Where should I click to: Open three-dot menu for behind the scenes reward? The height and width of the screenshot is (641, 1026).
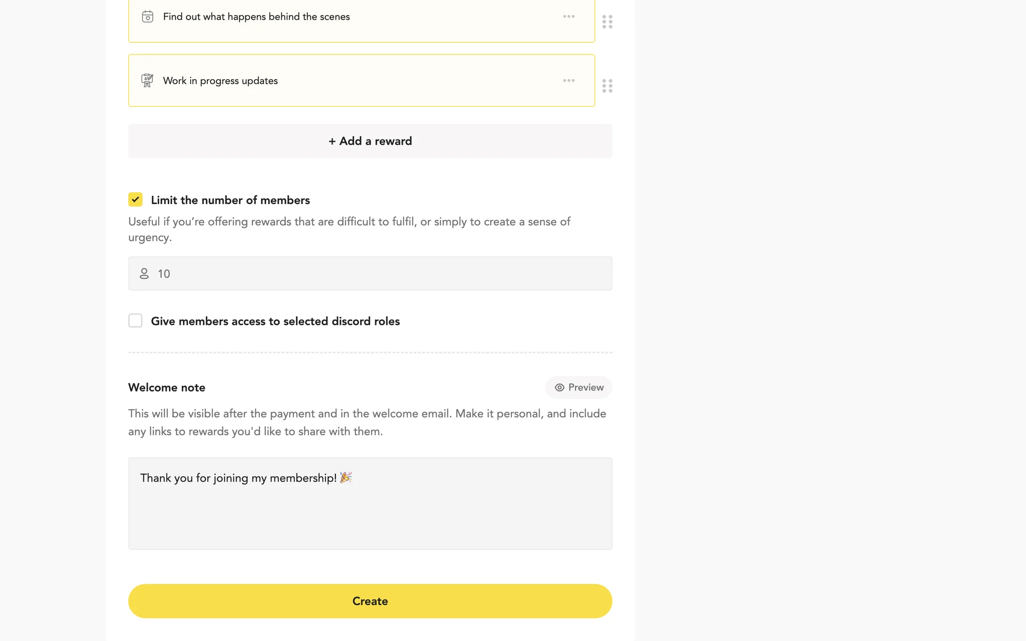click(x=569, y=17)
